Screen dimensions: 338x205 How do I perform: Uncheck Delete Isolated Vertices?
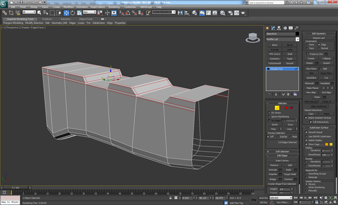(306, 118)
